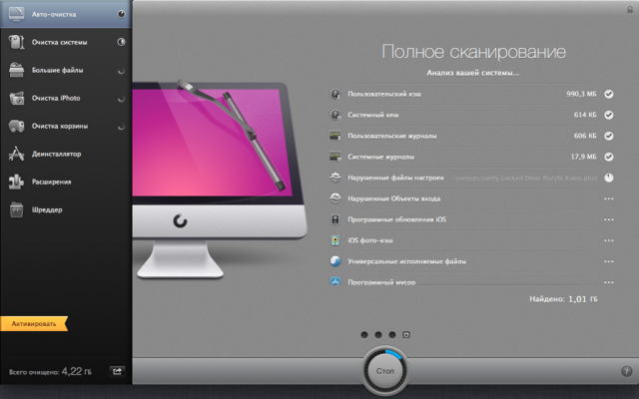This screenshot has height=399, width=639.
Task: Switch to Шреддер section
Action: [x=66, y=209]
